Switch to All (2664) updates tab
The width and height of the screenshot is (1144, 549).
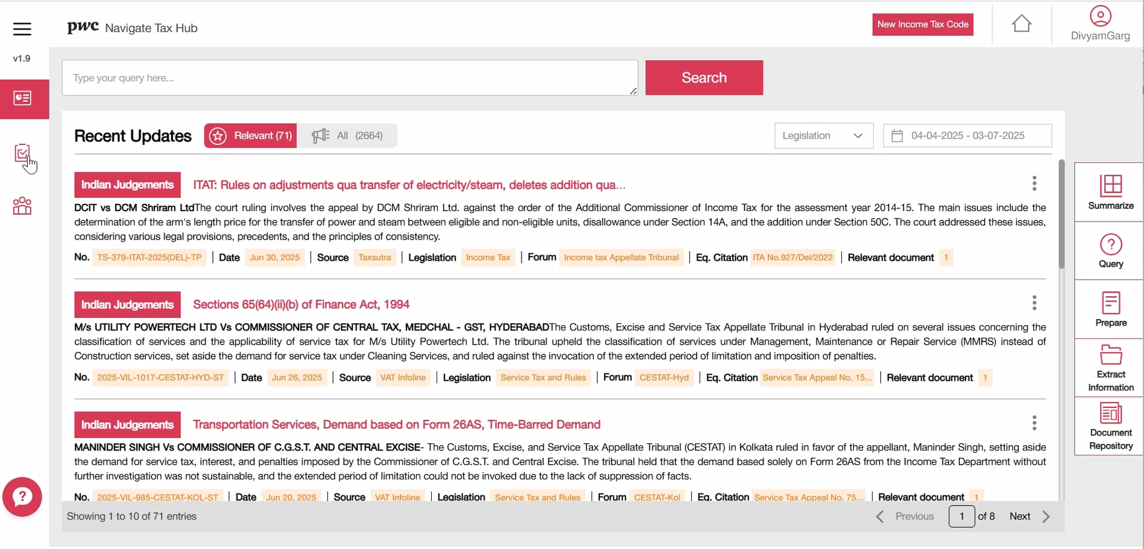347,136
